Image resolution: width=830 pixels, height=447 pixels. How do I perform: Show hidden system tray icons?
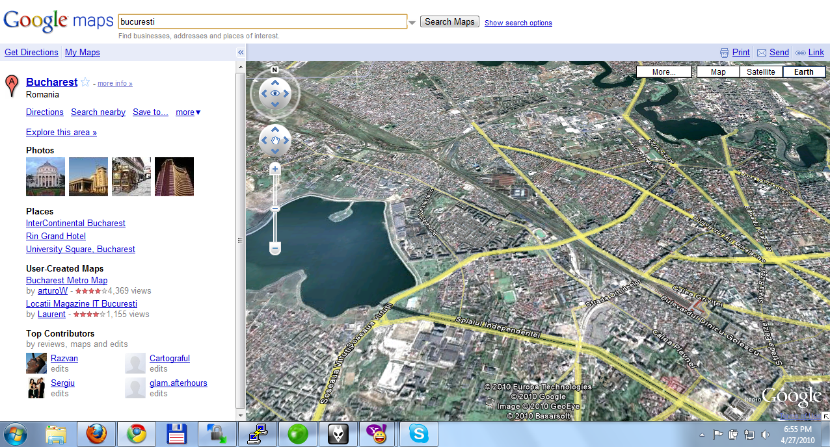pyautogui.click(x=702, y=435)
